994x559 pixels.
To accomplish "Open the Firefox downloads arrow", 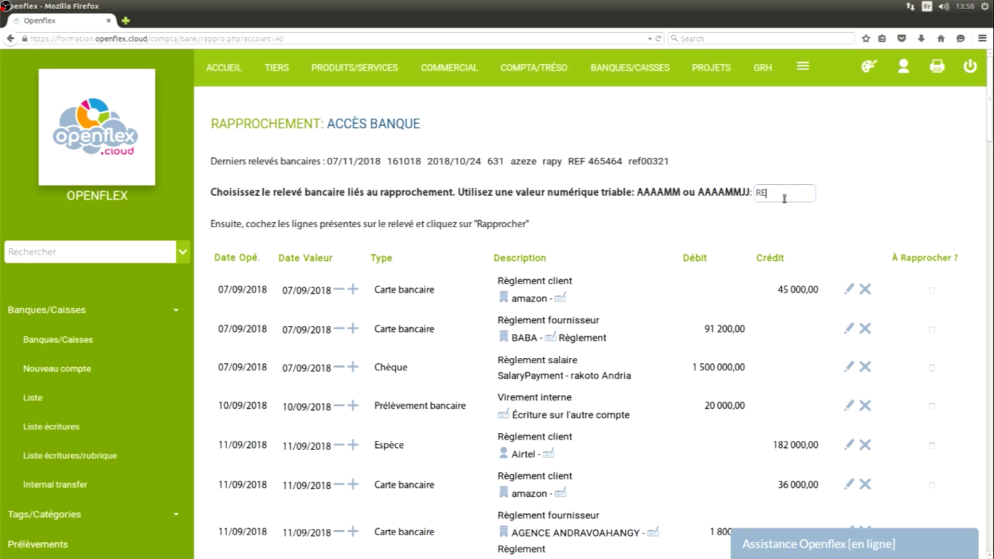I will [x=921, y=39].
